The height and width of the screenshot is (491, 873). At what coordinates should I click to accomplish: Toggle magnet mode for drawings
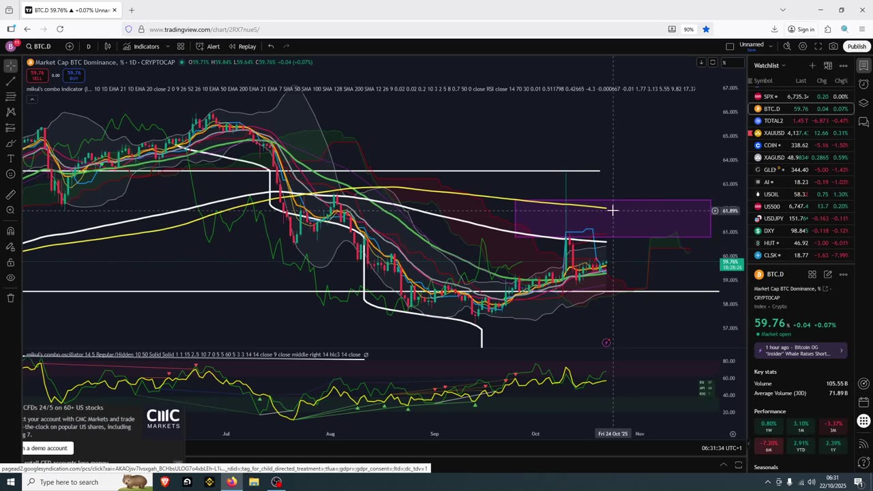click(x=11, y=230)
